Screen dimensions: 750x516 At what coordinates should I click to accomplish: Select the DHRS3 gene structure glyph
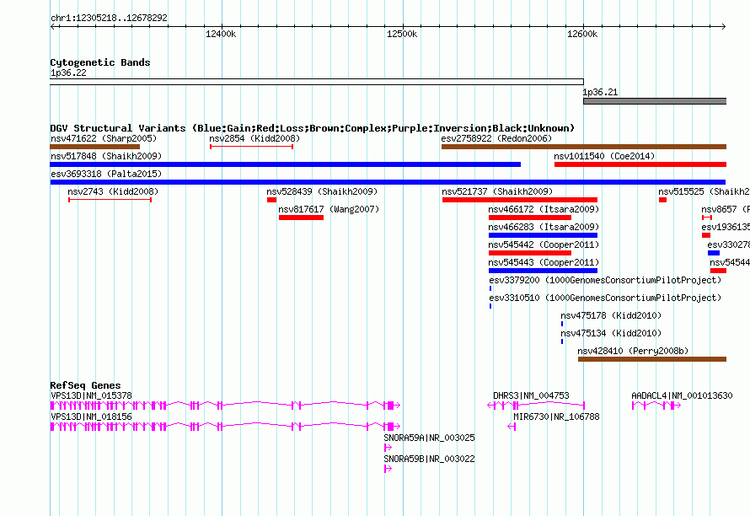click(x=536, y=406)
